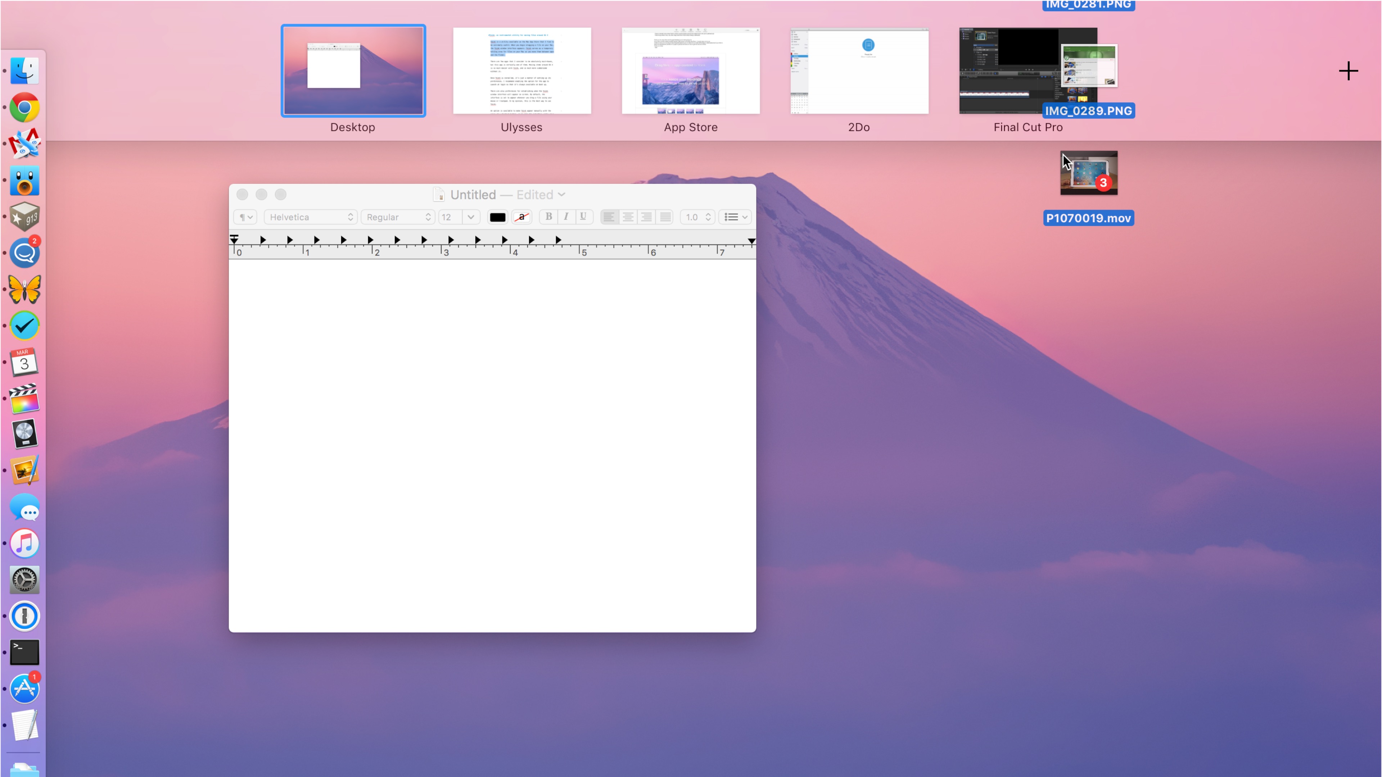Add a new desktop space
This screenshot has width=1382, height=777.
coord(1348,71)
